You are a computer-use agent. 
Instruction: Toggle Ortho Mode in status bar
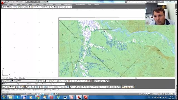tap(33, 94)
